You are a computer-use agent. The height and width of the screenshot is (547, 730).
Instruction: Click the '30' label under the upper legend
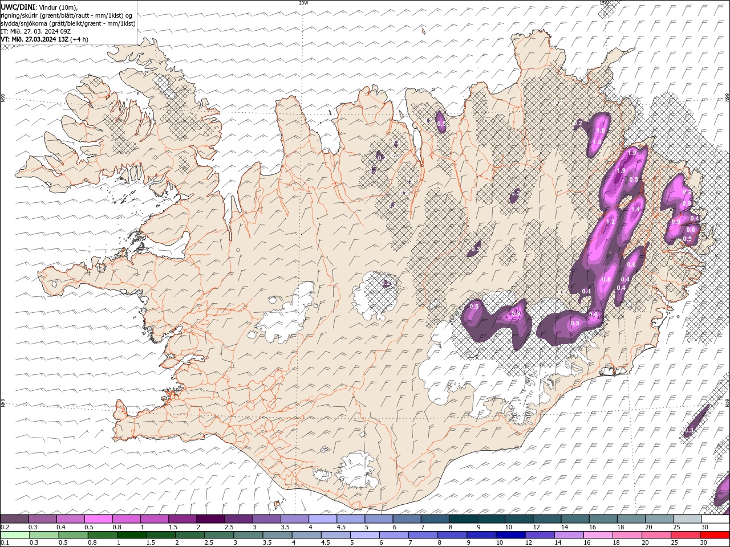point(705,527)
